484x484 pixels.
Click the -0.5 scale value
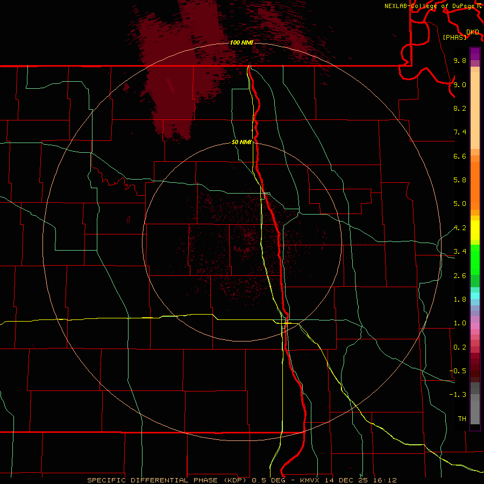coord(458,371)
